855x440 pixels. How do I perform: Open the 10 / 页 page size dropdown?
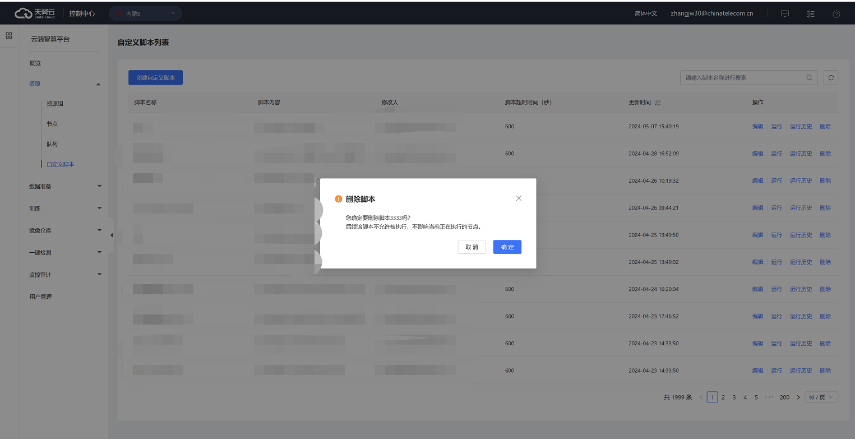(821, 397)
